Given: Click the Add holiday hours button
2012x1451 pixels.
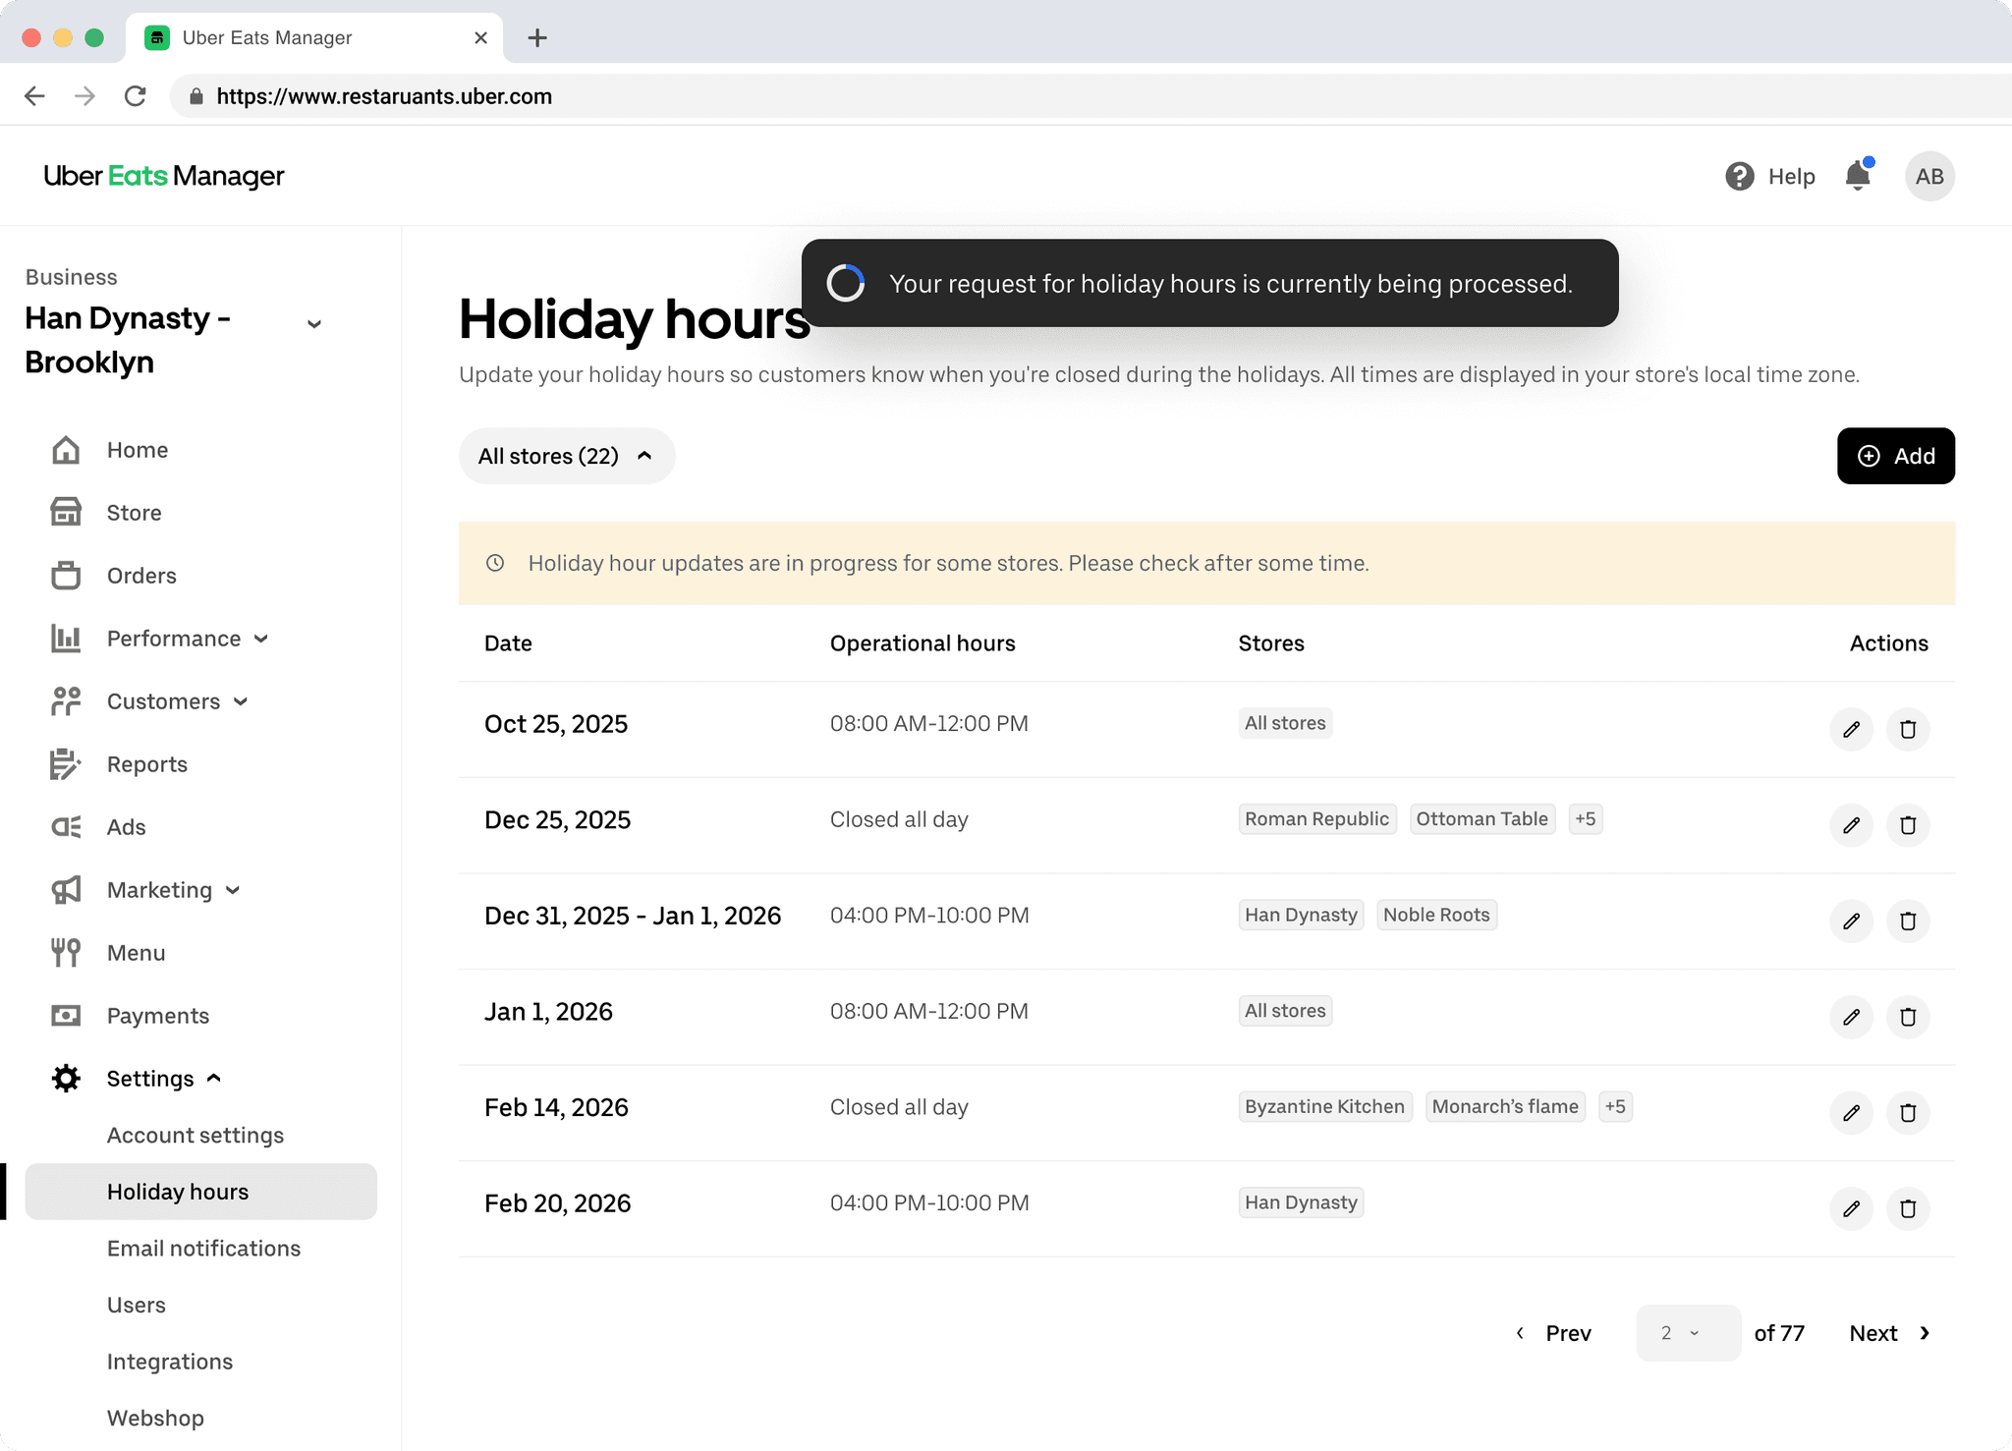Looking at the screenshot, I should click(1895, 456).
